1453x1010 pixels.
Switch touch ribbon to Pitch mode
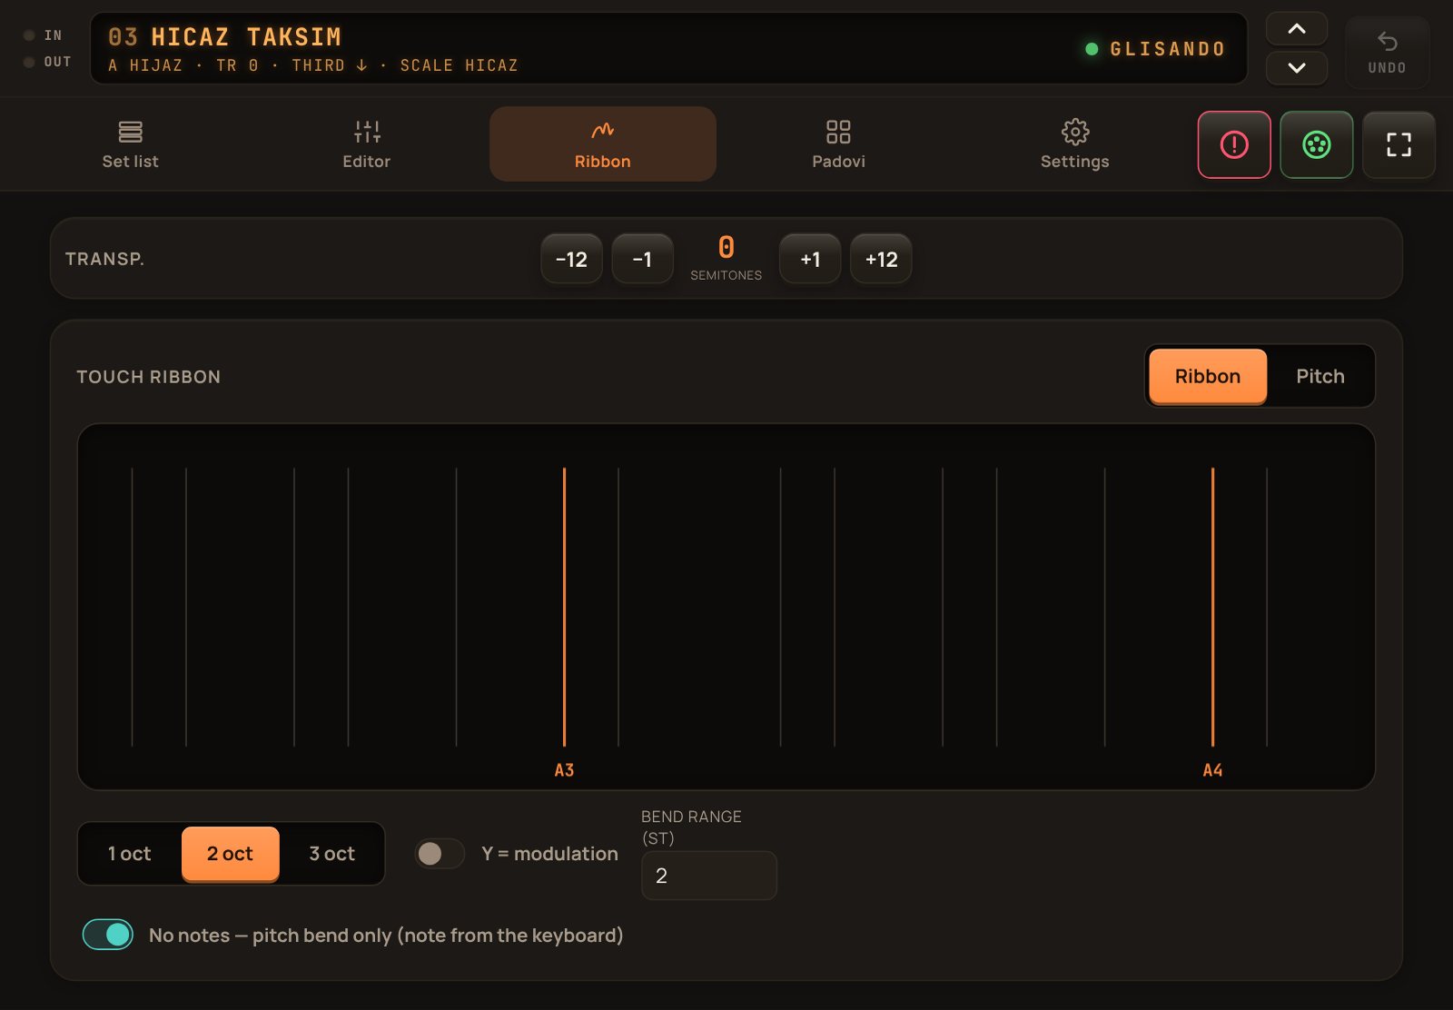click(1320, 376)
